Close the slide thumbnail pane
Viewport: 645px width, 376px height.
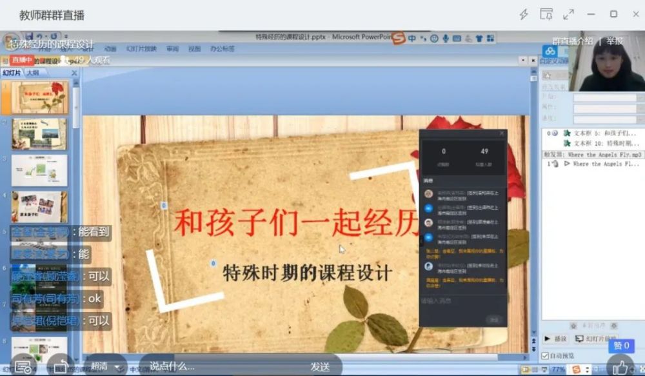(x=74, y=73)
